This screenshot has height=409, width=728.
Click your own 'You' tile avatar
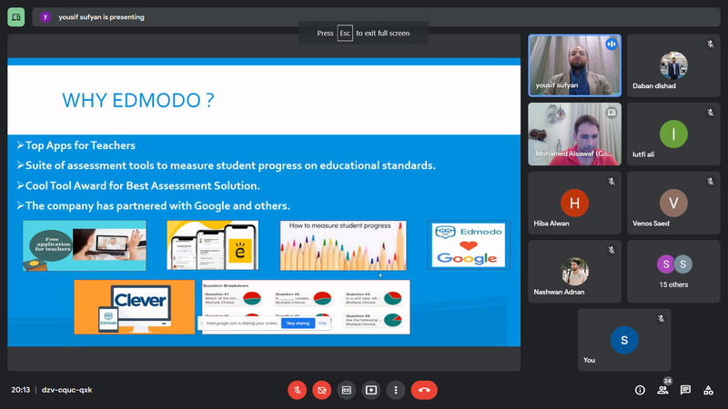[x=624, y=340]
